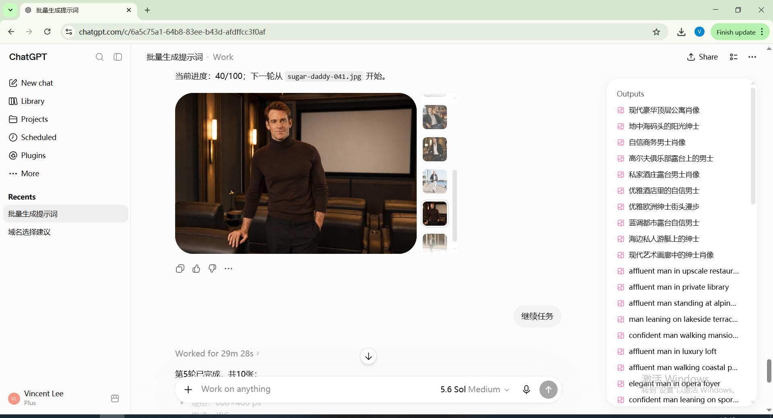Open the 5.6 Sol Medium model dropdown

[x=475, y=389]
